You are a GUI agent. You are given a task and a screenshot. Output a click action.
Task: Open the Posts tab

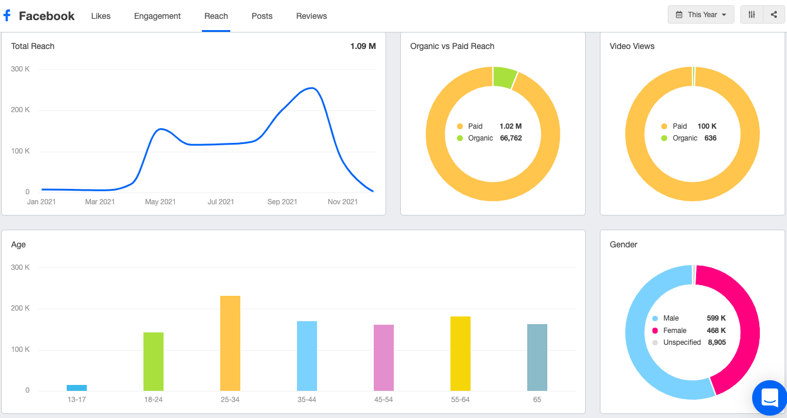click(x=262, y=16)
